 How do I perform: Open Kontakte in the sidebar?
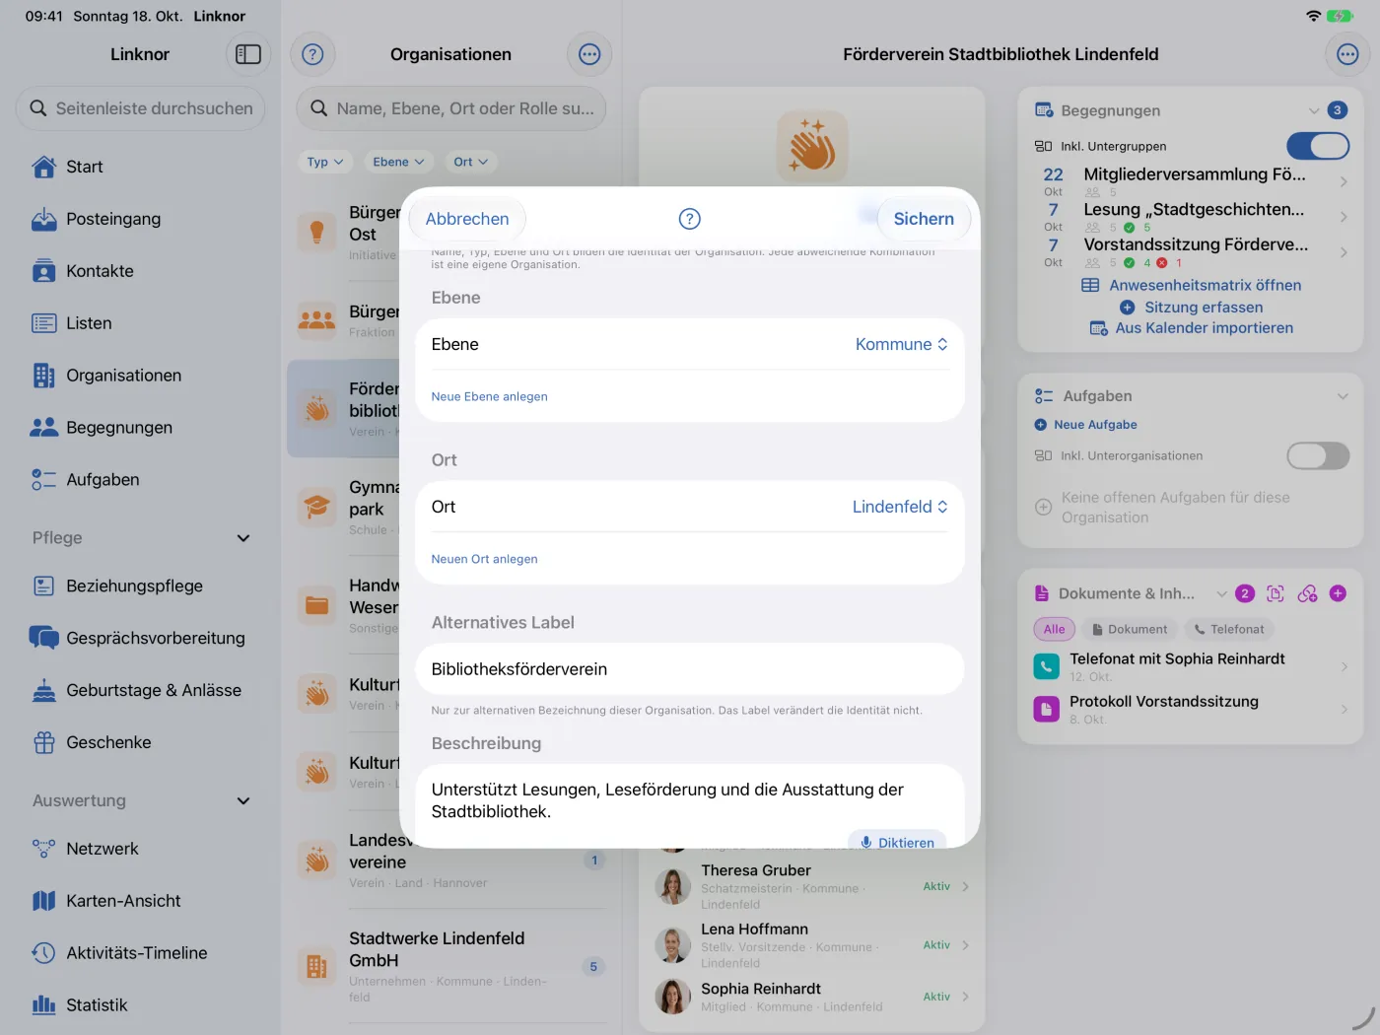click(x=140, y=271)
